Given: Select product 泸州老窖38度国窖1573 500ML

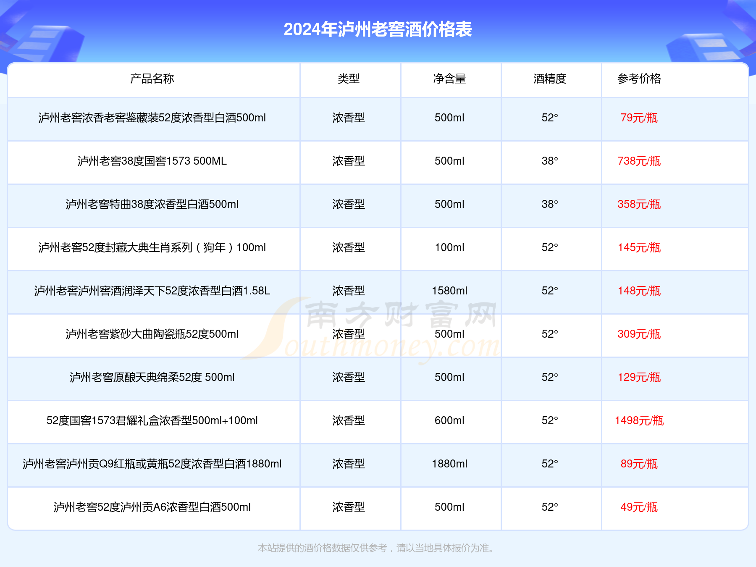Looking at the screenshot, I should 152,161.
